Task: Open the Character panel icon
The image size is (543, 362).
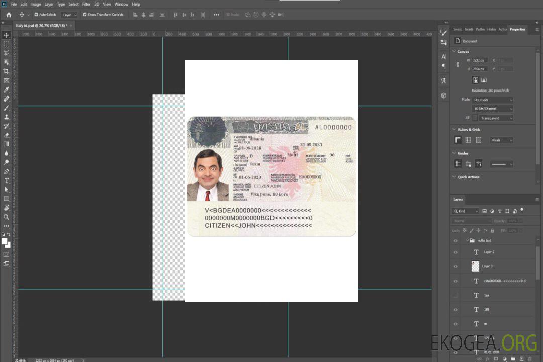Action: pos(443,56)
